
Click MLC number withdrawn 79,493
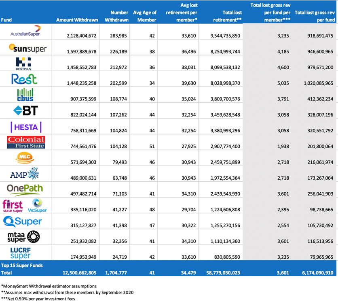pyautogui.click(x=120, y=162)
